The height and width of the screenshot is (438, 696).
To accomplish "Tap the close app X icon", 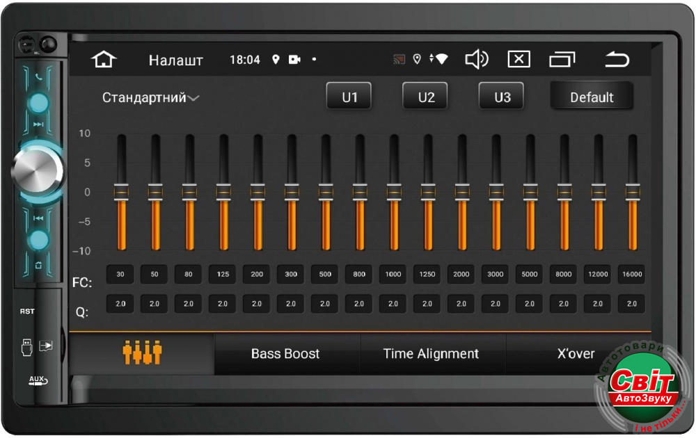I will tap(519, 60).
